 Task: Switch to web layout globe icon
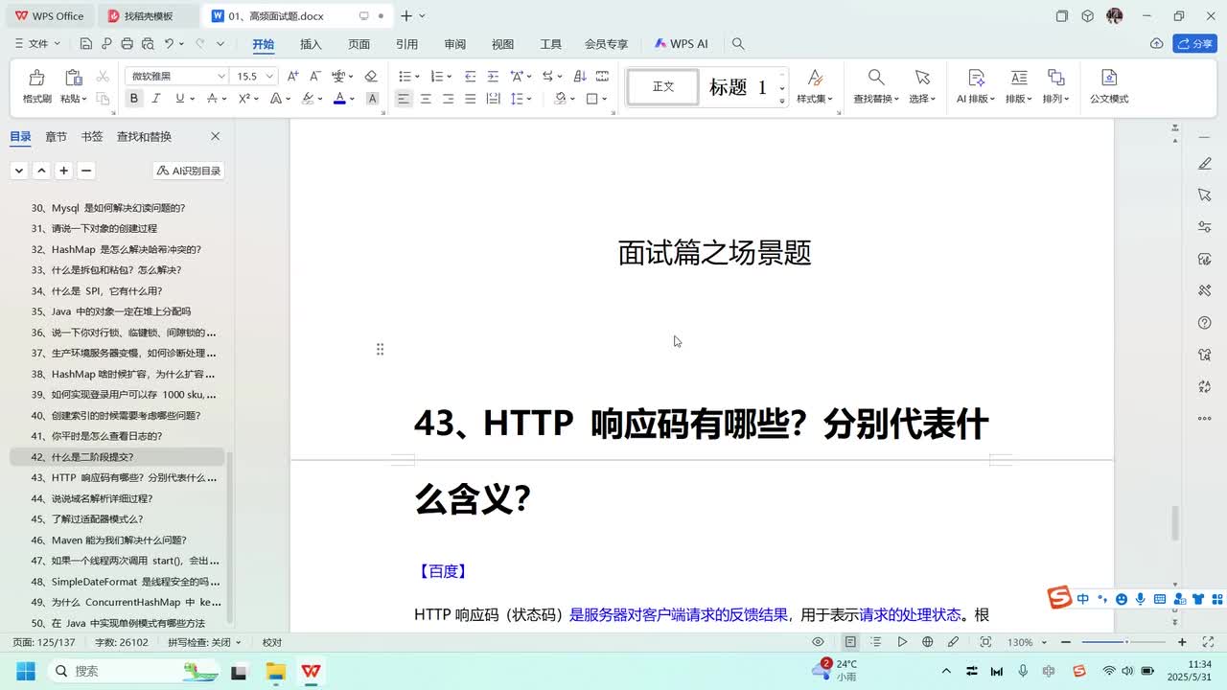coord(928,642)
